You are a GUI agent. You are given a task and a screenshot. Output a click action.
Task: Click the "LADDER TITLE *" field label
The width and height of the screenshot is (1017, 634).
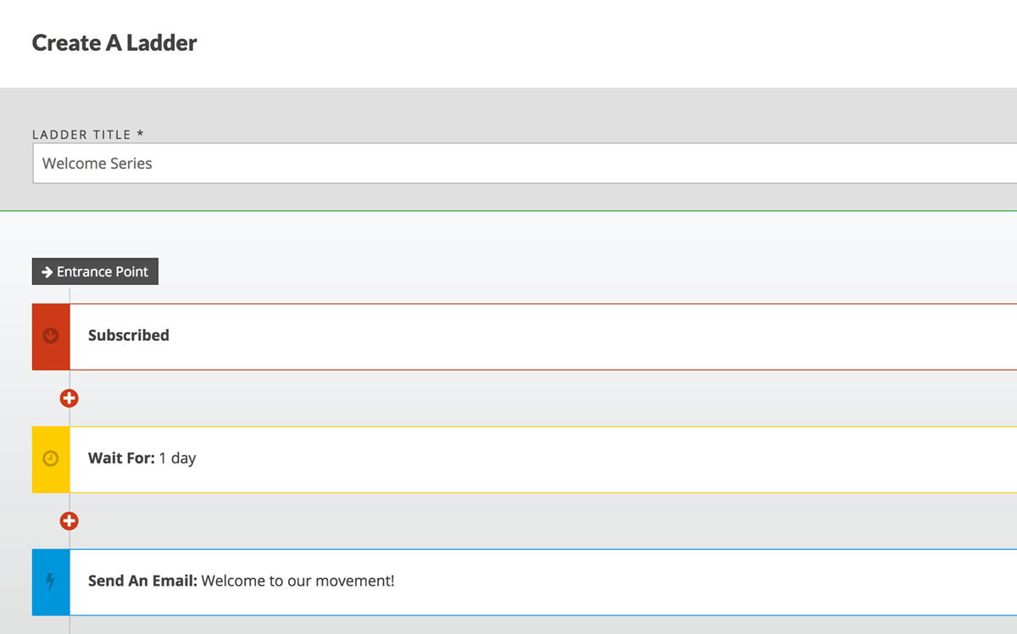point(87,135)
